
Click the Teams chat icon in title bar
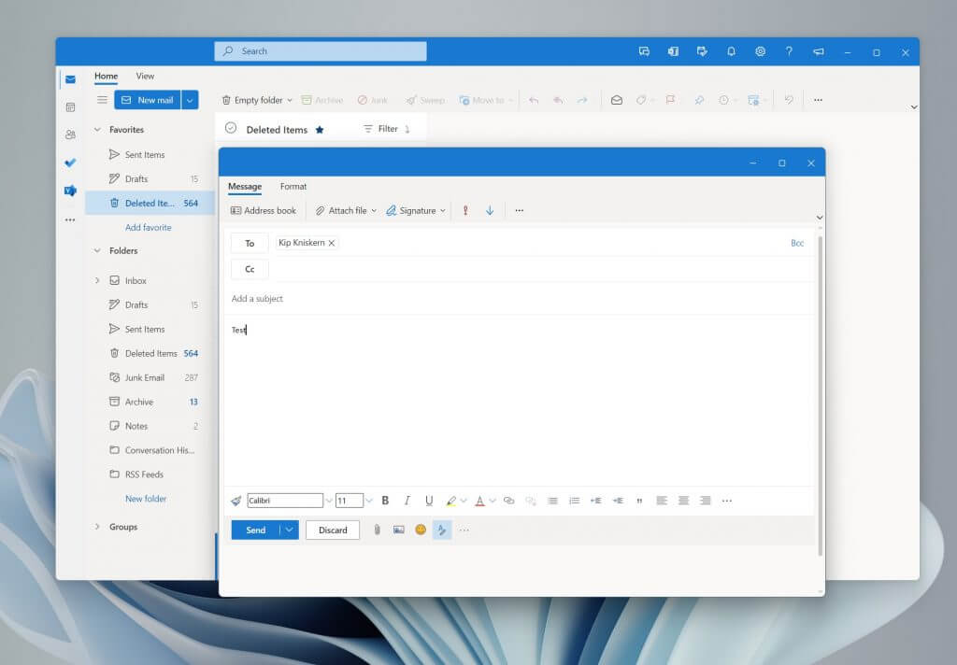click(644, 52)
